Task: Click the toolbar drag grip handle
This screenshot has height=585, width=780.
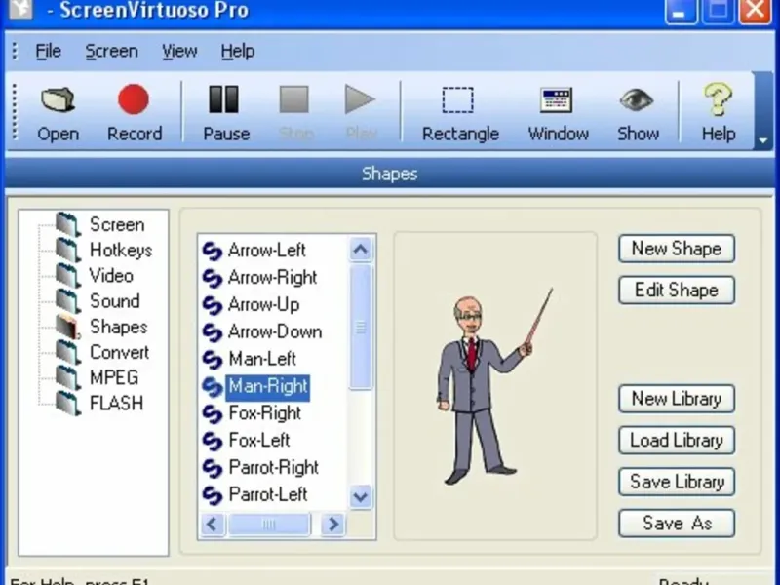Action: pyautogui.click(x=15, y=111)
